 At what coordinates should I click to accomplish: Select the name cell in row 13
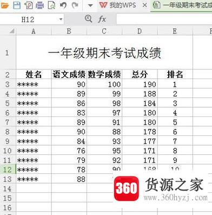[34, 179]
